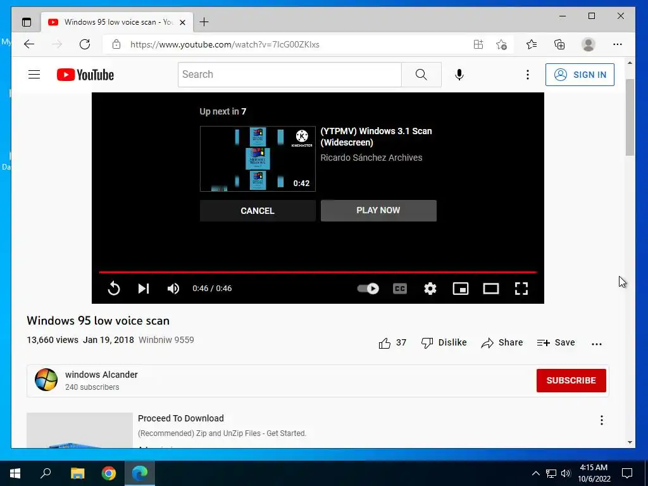Skip to next video in player
648x486 pixels.
tap(144, 289)
